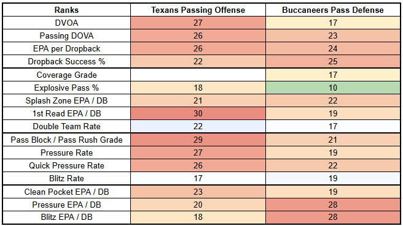
Task: Select the Buccaneers Blitz Rate value 19
Action: click(333, 178)
